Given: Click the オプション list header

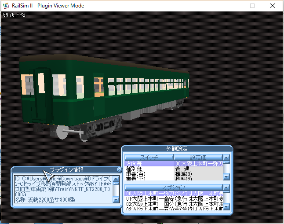Looking at the screenshot, I should point(174,187).
